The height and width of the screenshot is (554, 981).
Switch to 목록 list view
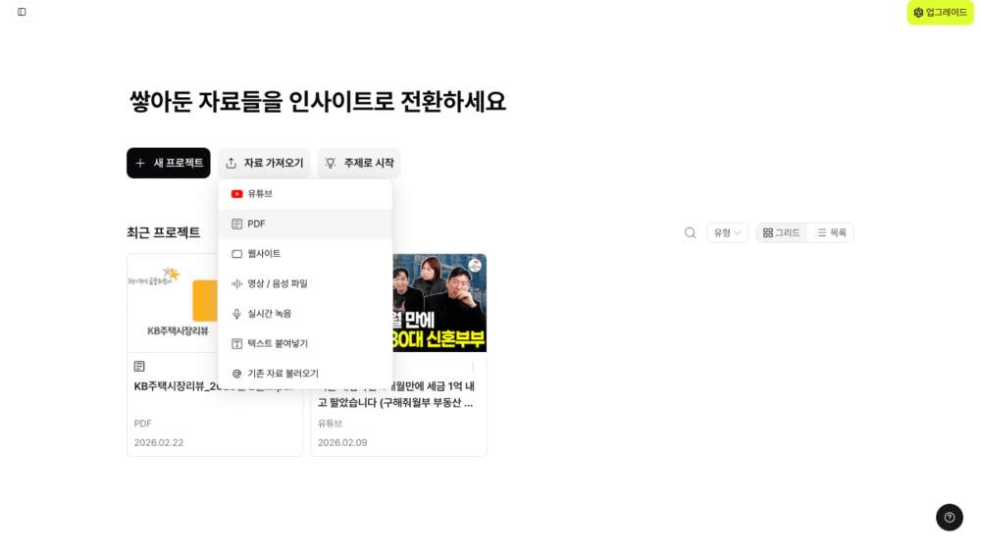(831, 232)
